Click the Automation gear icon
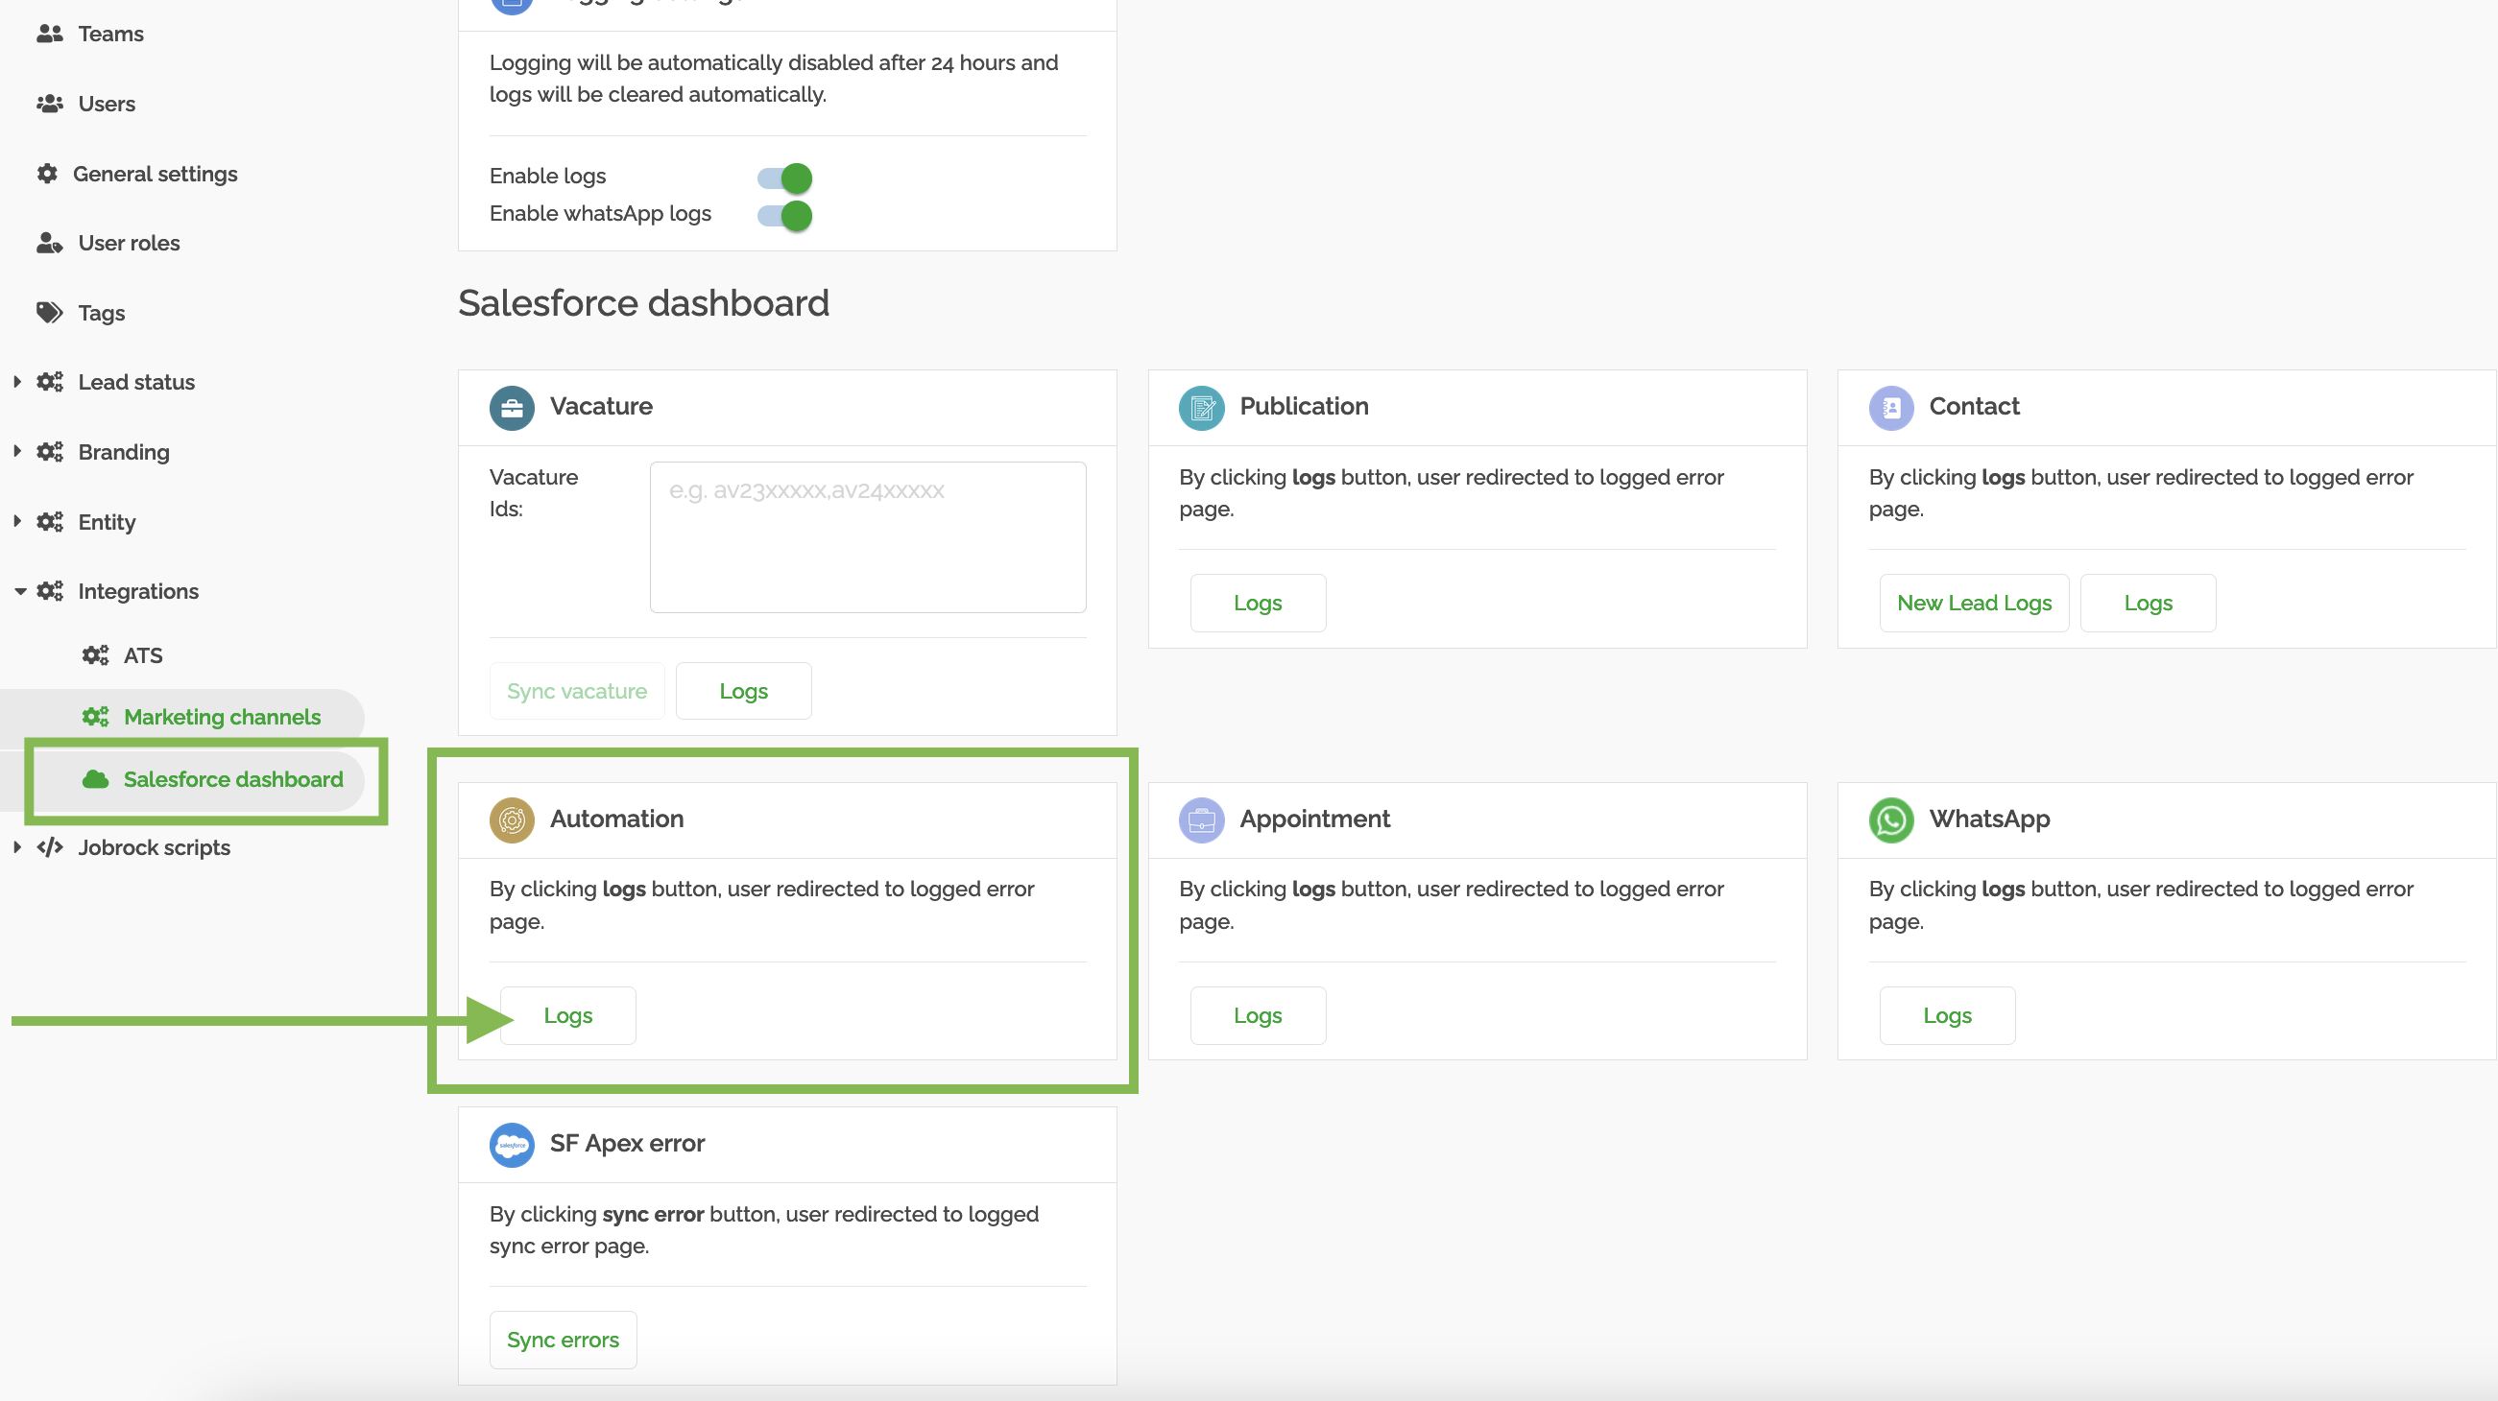The image size is (2498, 1401). click(512, 820)
